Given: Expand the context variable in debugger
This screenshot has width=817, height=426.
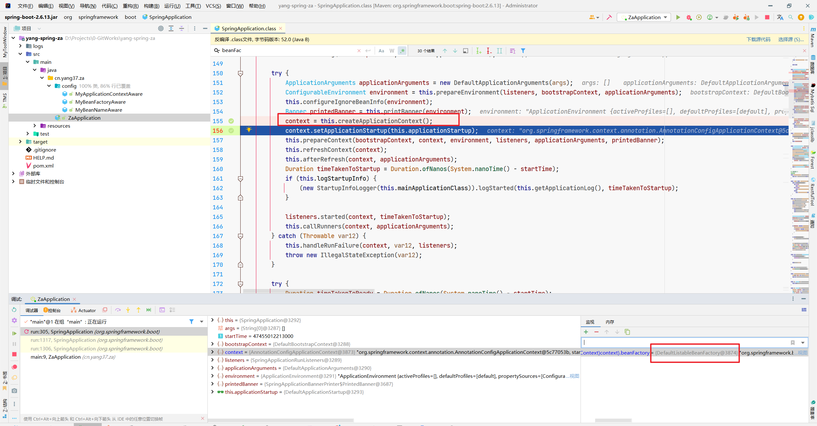Looking at the screenshot, I should coord(213,352).
